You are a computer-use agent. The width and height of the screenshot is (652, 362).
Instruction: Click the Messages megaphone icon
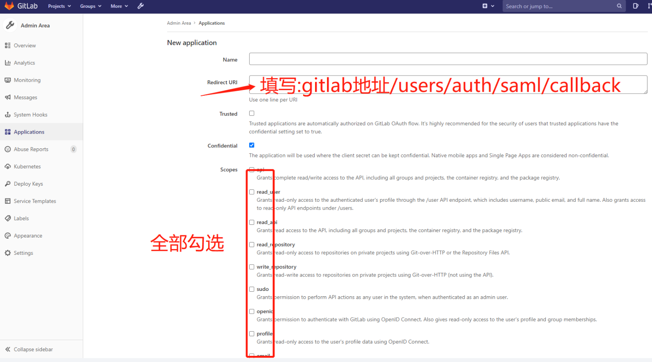[x=8, y=97]
